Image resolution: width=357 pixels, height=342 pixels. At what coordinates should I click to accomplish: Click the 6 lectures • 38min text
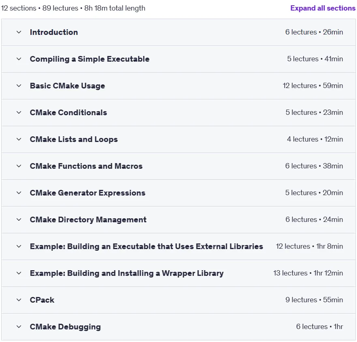pyautogui.click(x=314, y=166)
